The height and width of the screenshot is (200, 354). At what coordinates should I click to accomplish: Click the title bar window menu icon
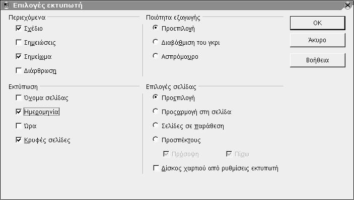(x=6, y=5)
